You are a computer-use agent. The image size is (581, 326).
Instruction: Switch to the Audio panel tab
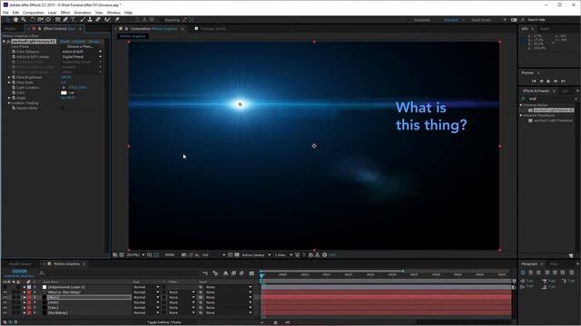pyautogui.click(x=545, y=28)
